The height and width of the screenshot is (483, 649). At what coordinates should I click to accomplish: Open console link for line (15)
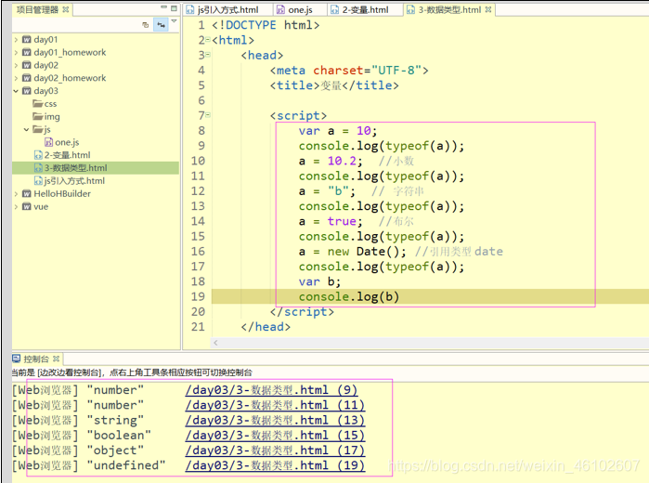(275, 436)
